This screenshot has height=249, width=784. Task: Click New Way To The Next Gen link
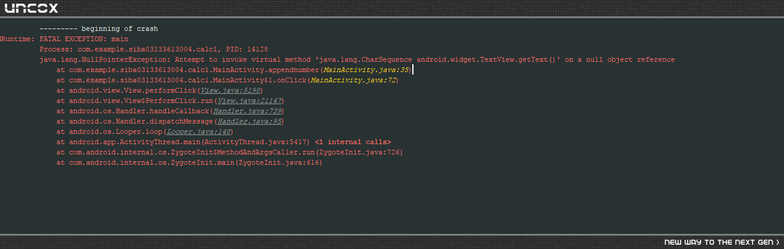click(x=719, y=242)
